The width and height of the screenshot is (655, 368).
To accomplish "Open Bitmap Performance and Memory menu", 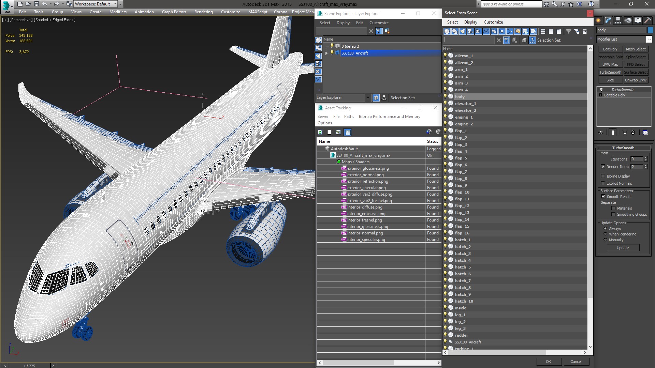I will [390, 117].
